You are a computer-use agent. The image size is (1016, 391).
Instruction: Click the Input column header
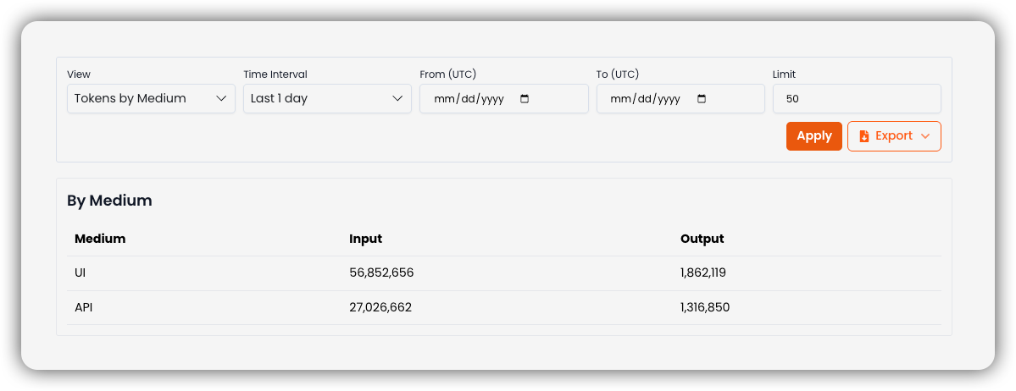pyautogui.click(x=365, y=239)
